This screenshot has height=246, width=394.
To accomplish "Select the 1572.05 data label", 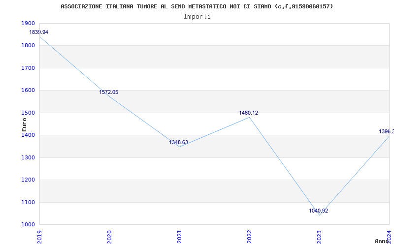I will coord(108,92).
